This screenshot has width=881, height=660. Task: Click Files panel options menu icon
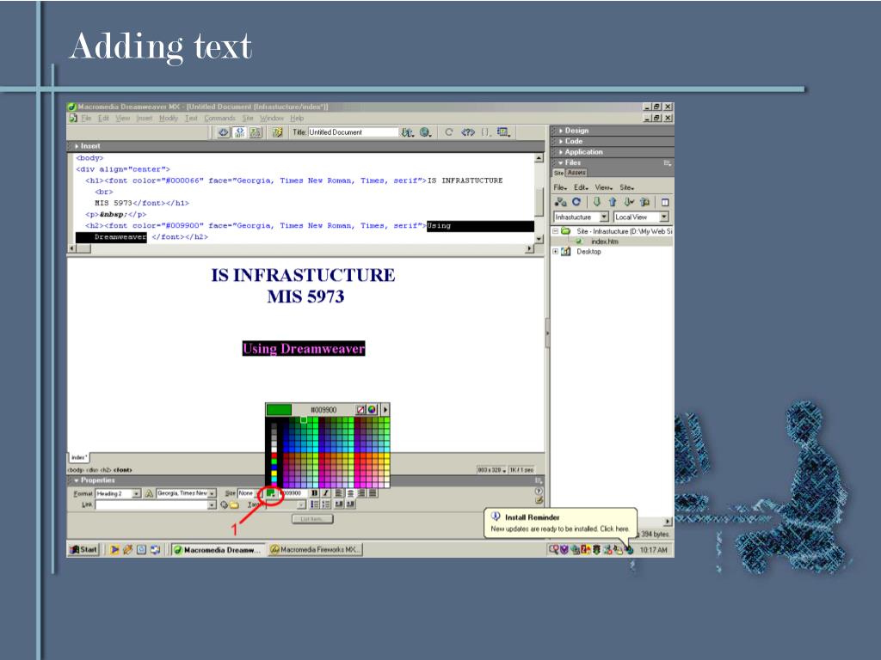tap(667, 162)
